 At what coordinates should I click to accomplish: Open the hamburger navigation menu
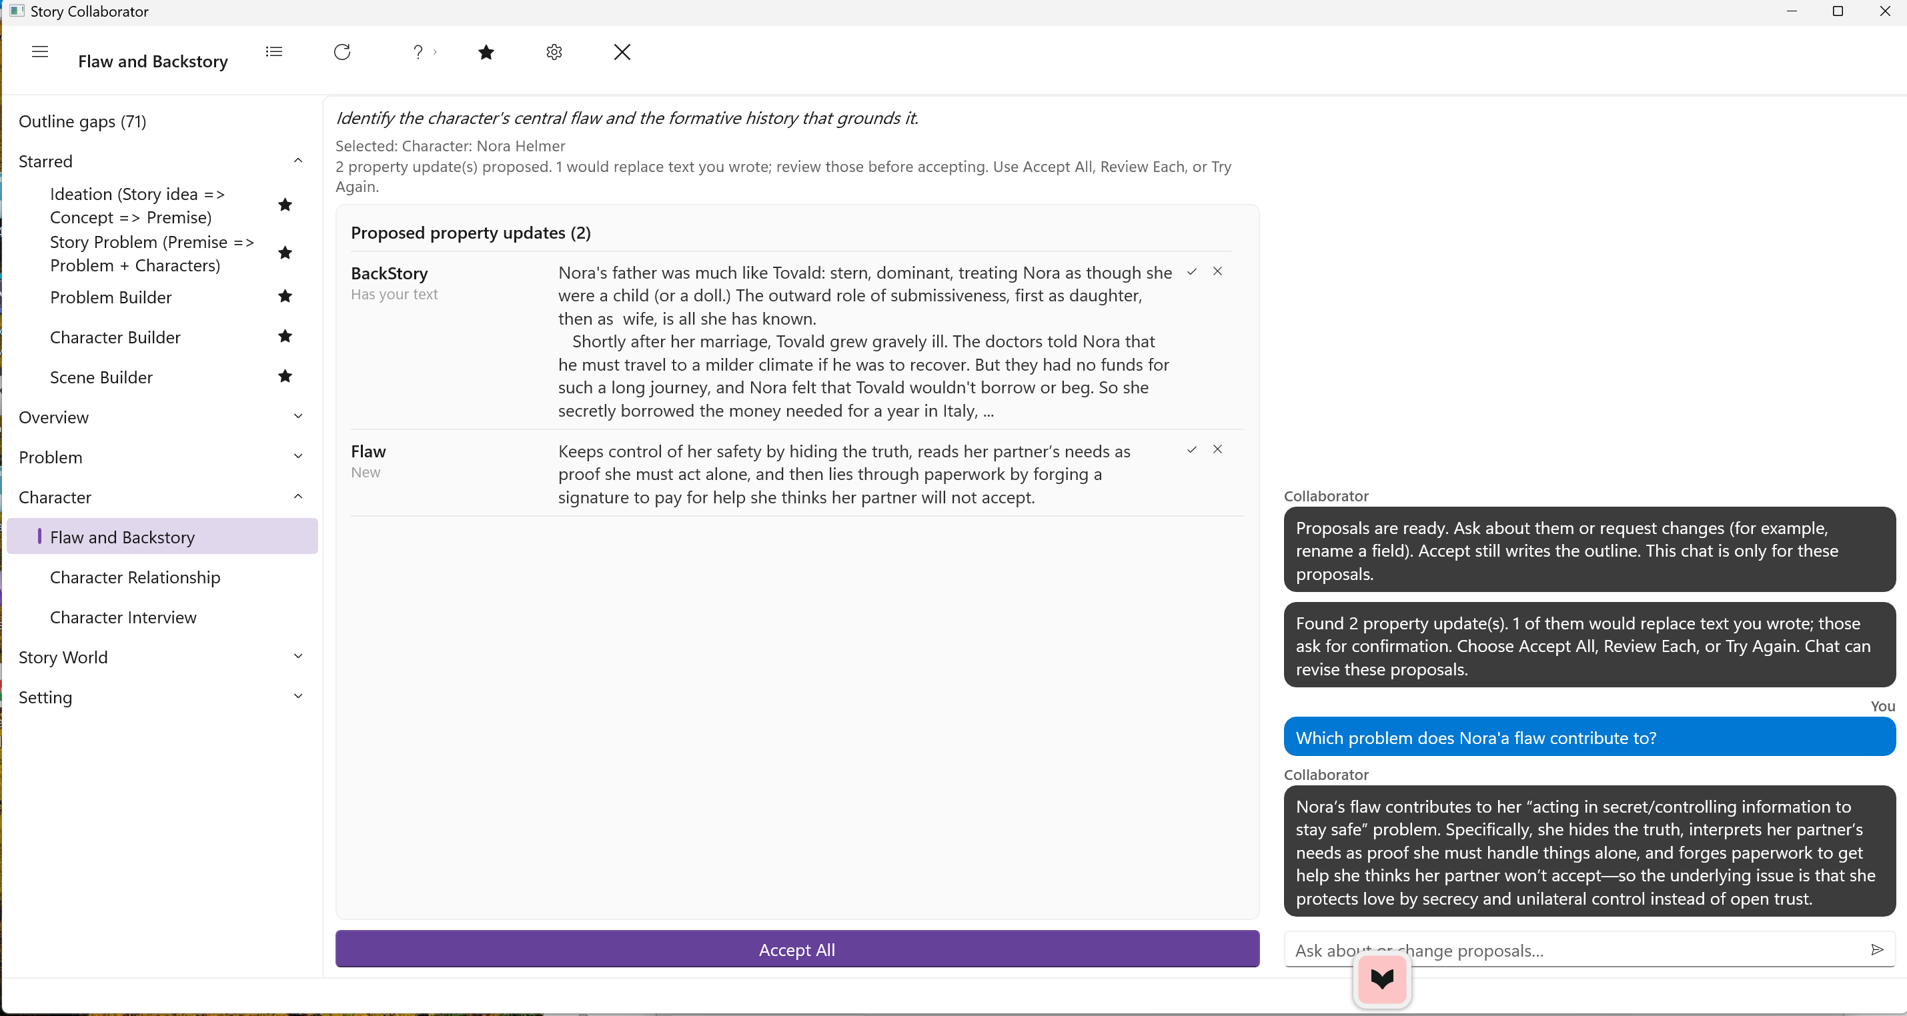pos(40,52)
